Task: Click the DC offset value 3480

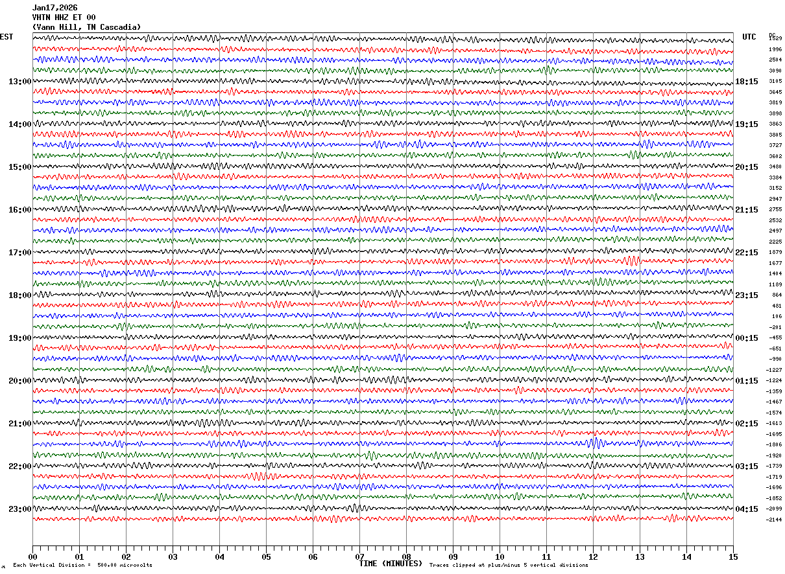Action: point(775,167)
